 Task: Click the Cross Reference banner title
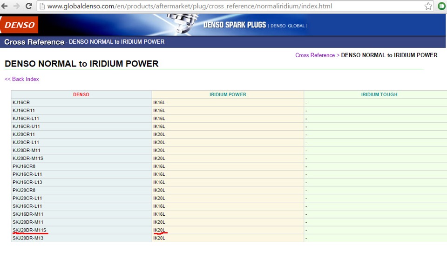click(34, 42)
